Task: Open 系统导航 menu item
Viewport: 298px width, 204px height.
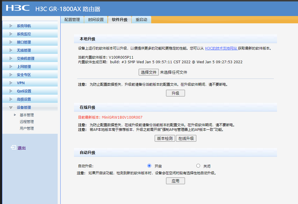Action: point(30,26)
